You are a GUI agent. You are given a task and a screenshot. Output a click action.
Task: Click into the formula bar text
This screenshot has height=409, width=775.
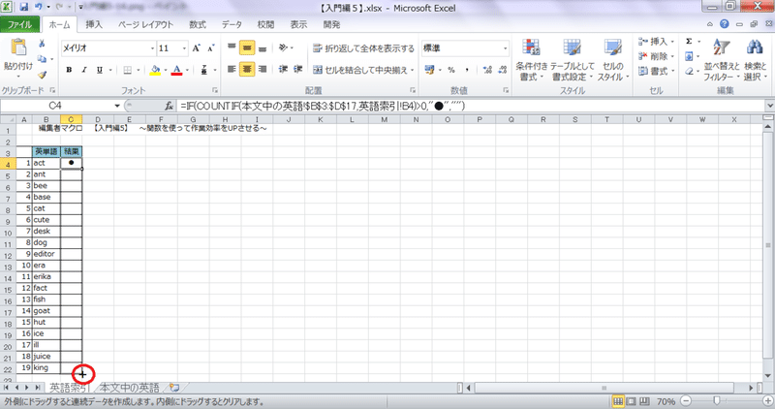tap(323, 106)
